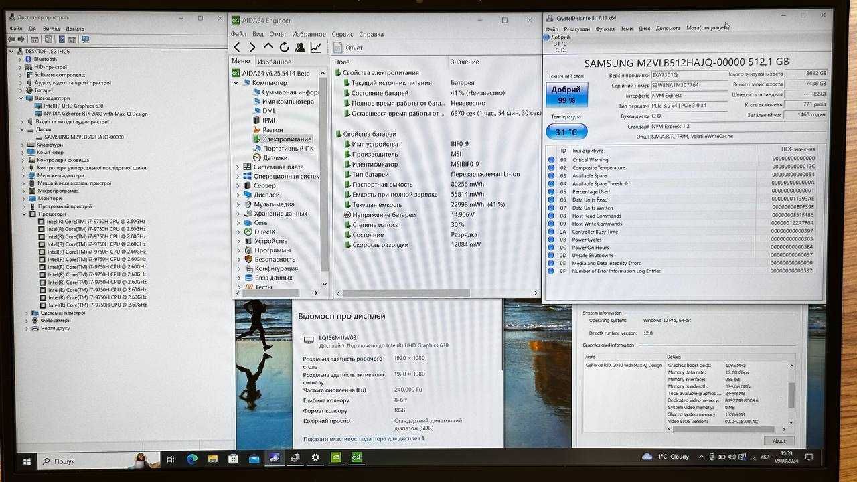Select NVIDIA GeForce RTX 2080 with Max-Q Design

point(95,113)
